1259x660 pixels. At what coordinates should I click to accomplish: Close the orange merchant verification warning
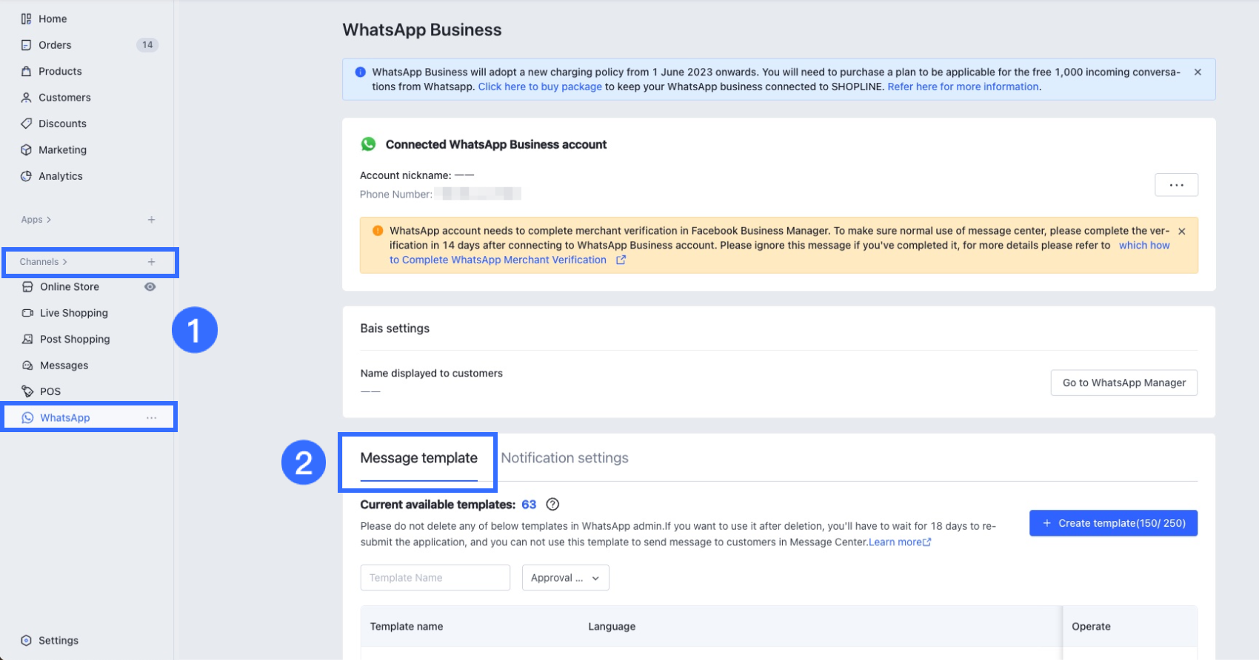(x=1182, y=232)
